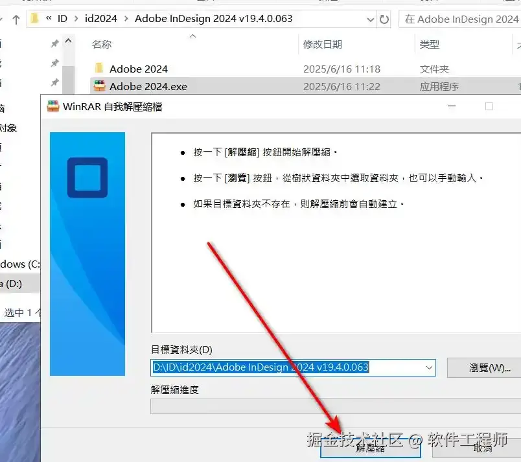Click the 2025/6/16 11:18 date cell
This screenshot has height=462, width=521.
tap(342, 69)
